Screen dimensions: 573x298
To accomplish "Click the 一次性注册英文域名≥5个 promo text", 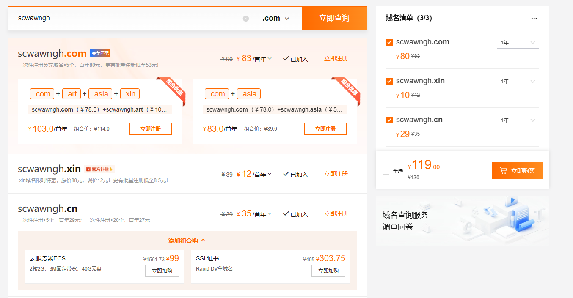I will (x=88, y=65).
